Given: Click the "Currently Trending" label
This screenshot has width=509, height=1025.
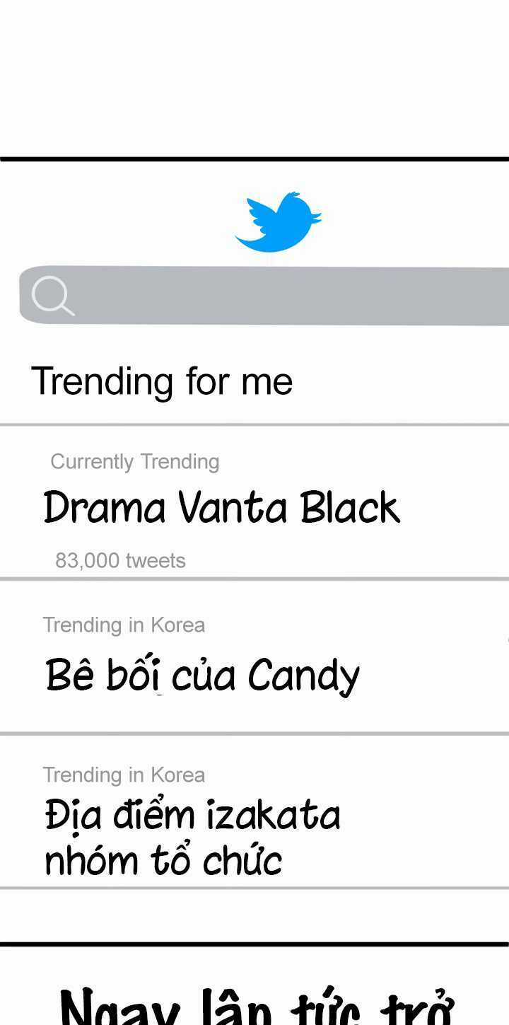Looking at the screenshot, I should (135, 462).
